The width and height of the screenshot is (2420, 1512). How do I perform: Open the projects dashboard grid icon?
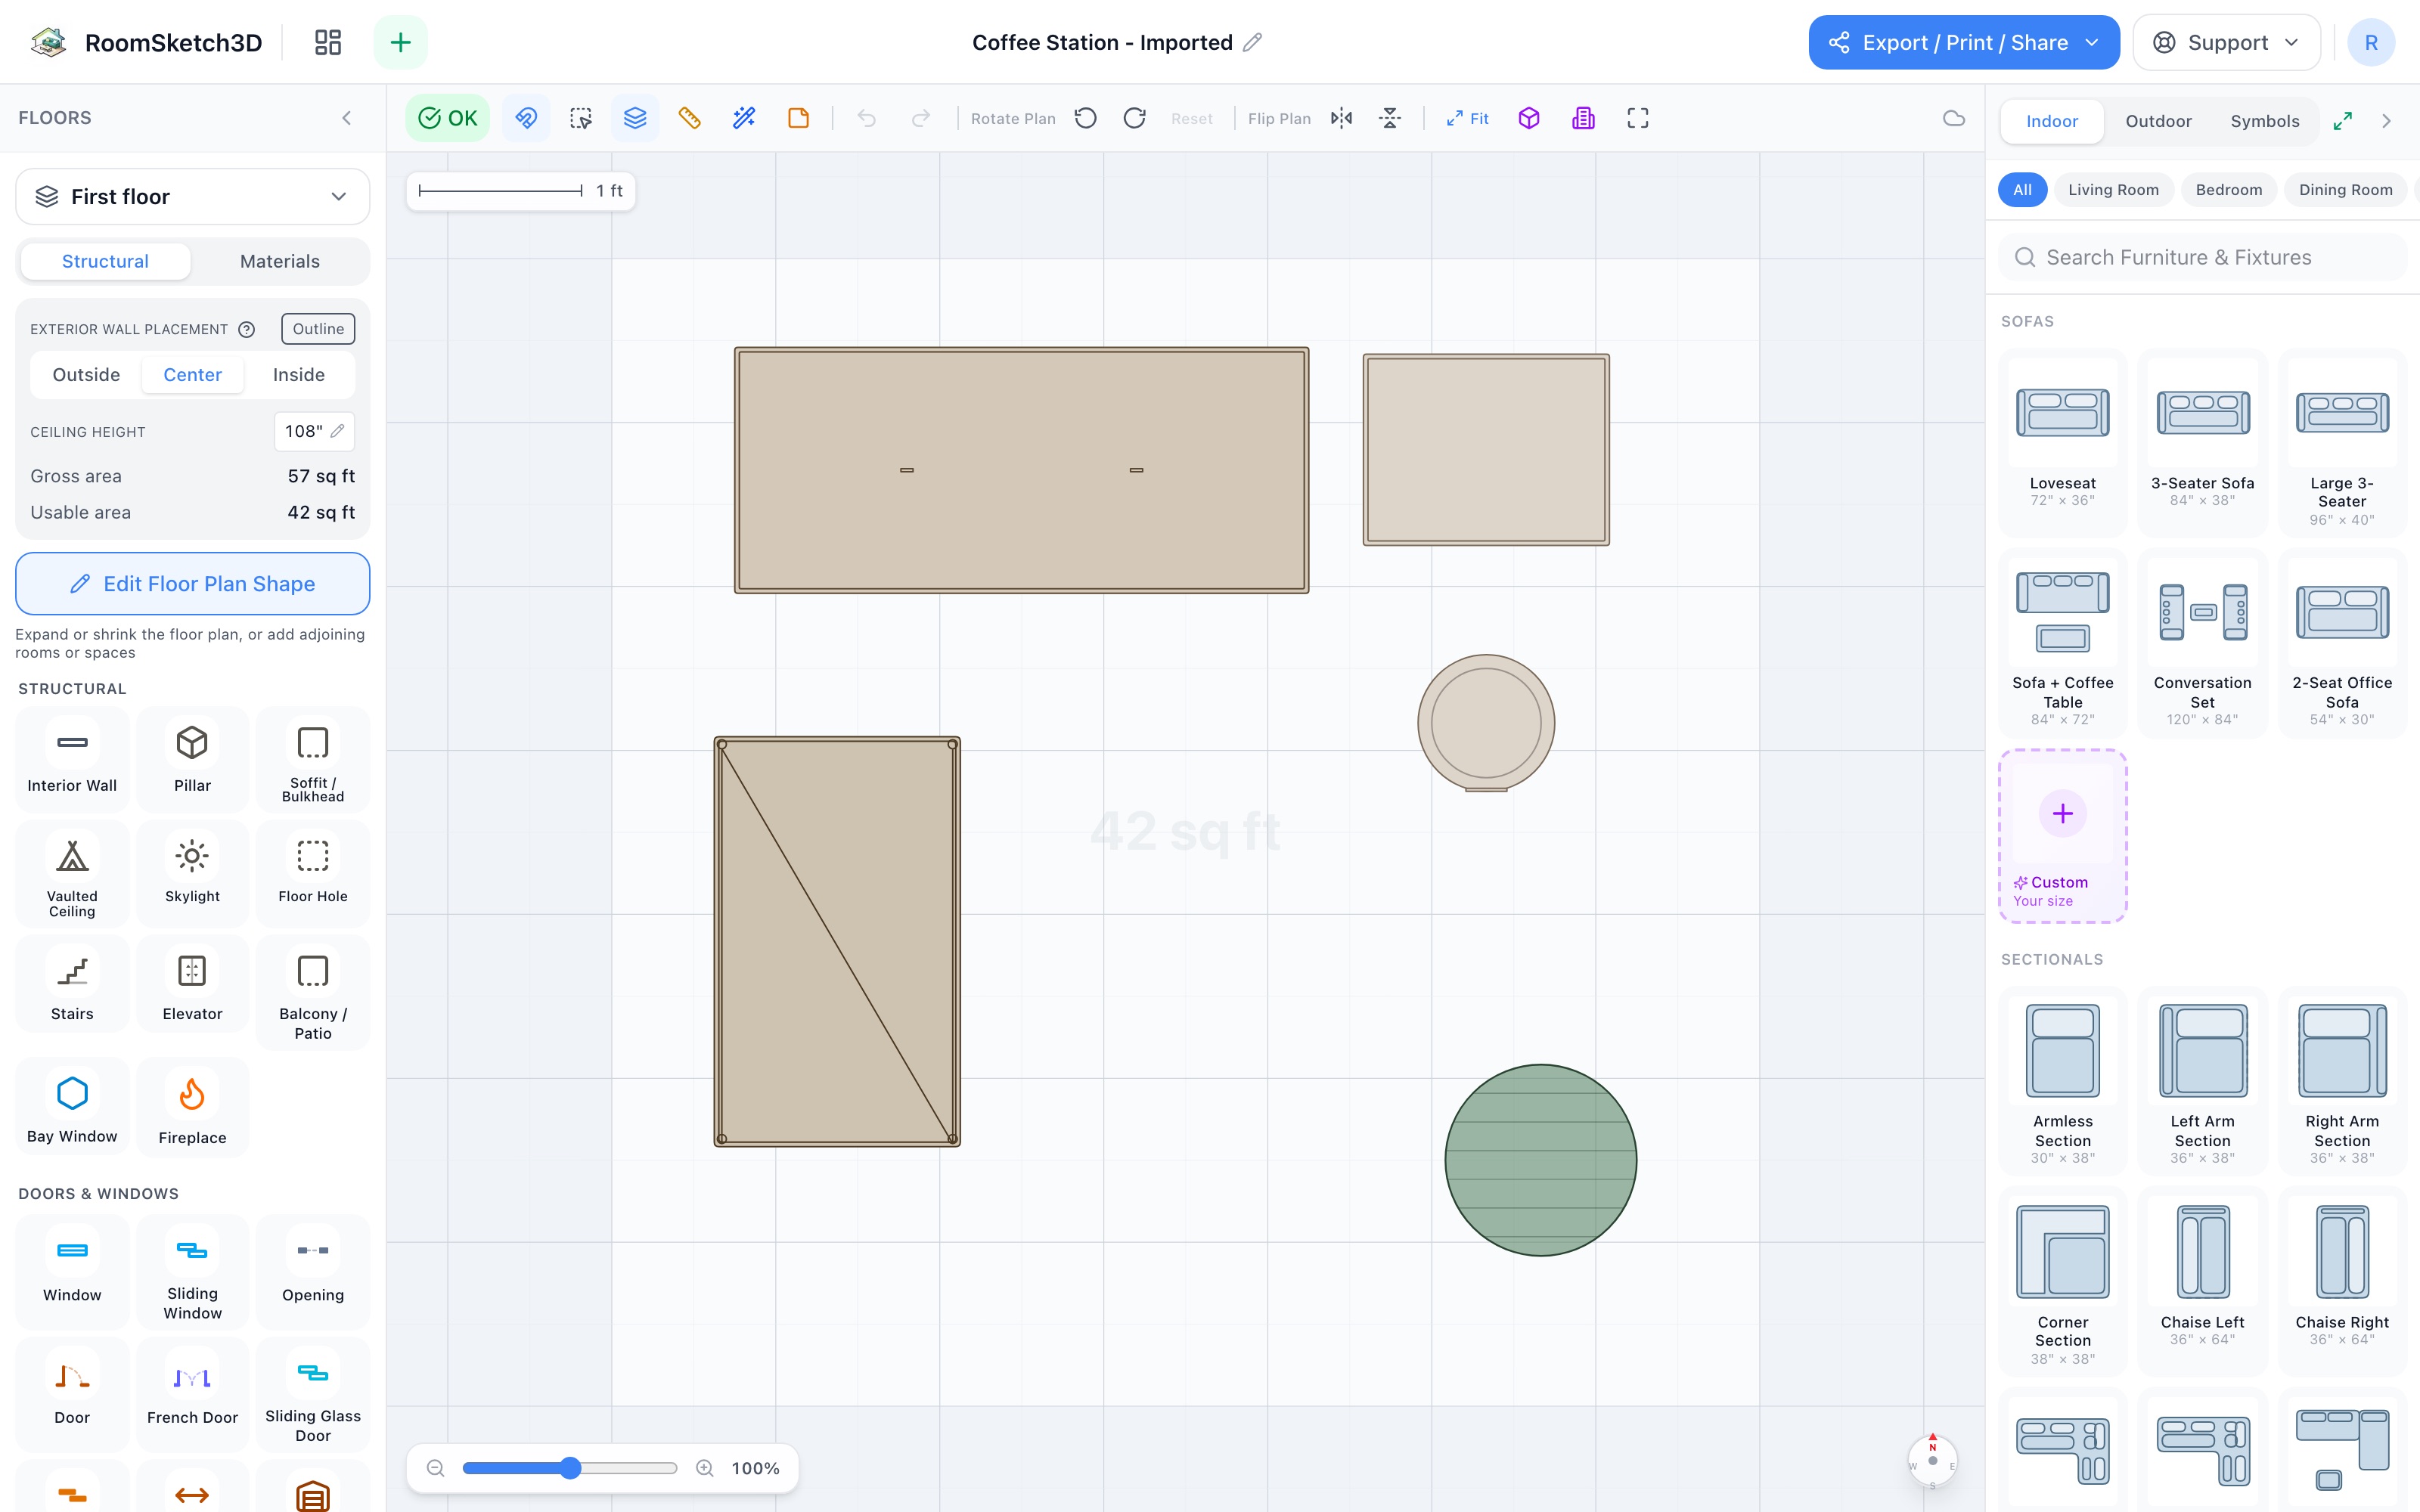point(328,42)
